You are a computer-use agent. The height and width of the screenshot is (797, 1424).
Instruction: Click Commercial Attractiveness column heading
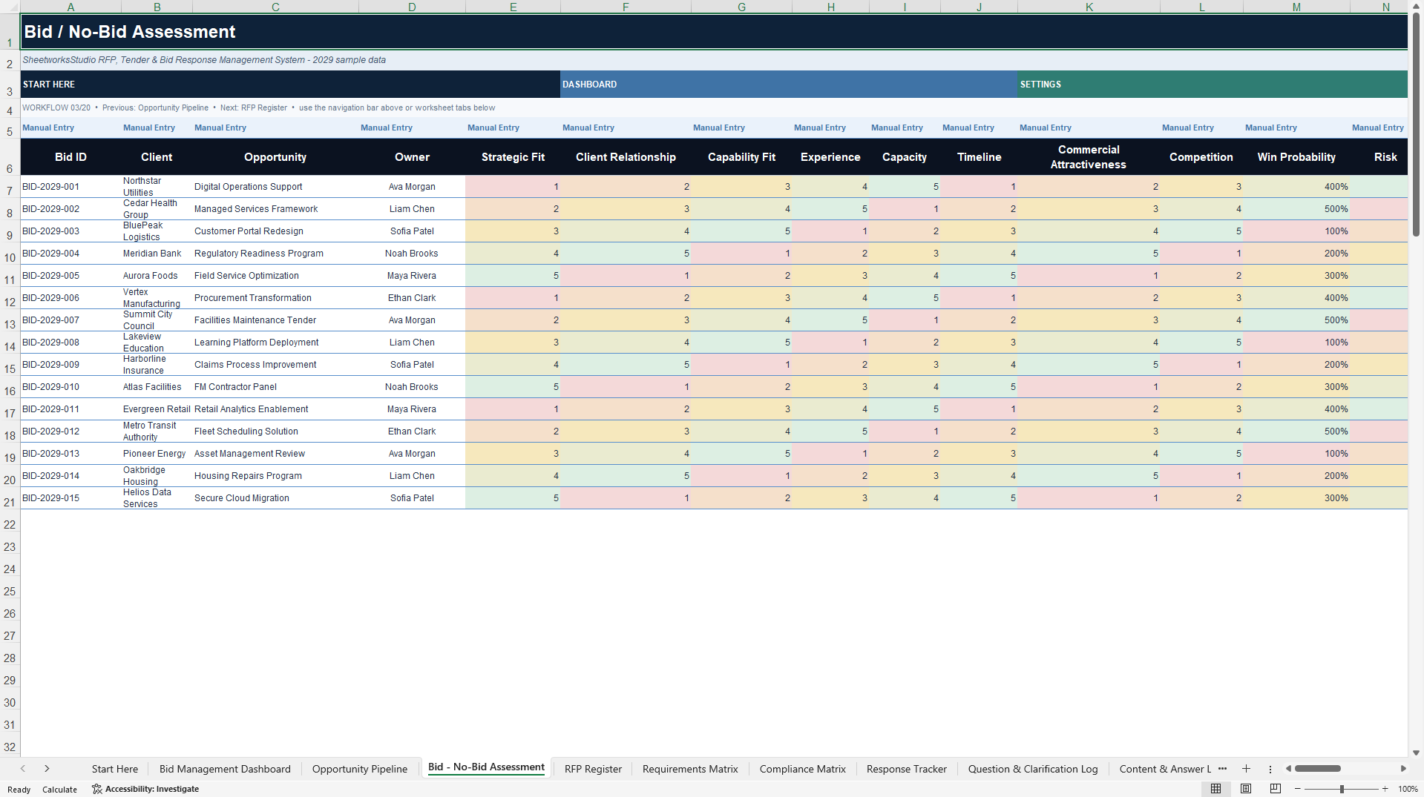point(1089,157)
